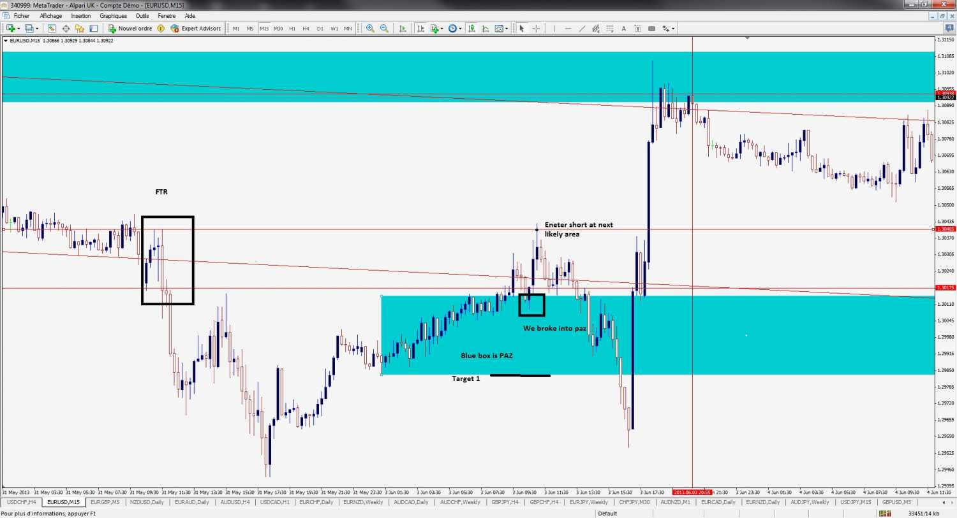
Task: Open the Periodicity clock dropdown
Action: tap(455, 29)
